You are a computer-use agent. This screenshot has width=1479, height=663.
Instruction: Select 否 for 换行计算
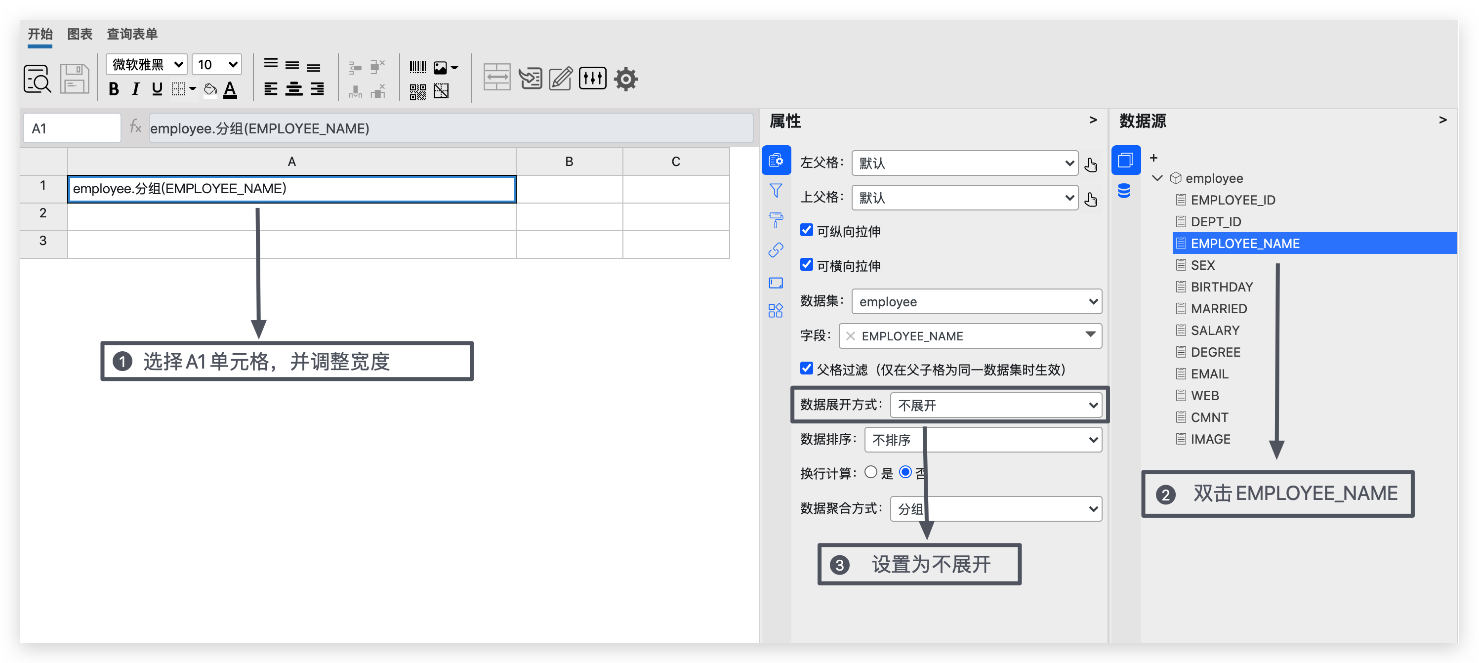[905, 472]
